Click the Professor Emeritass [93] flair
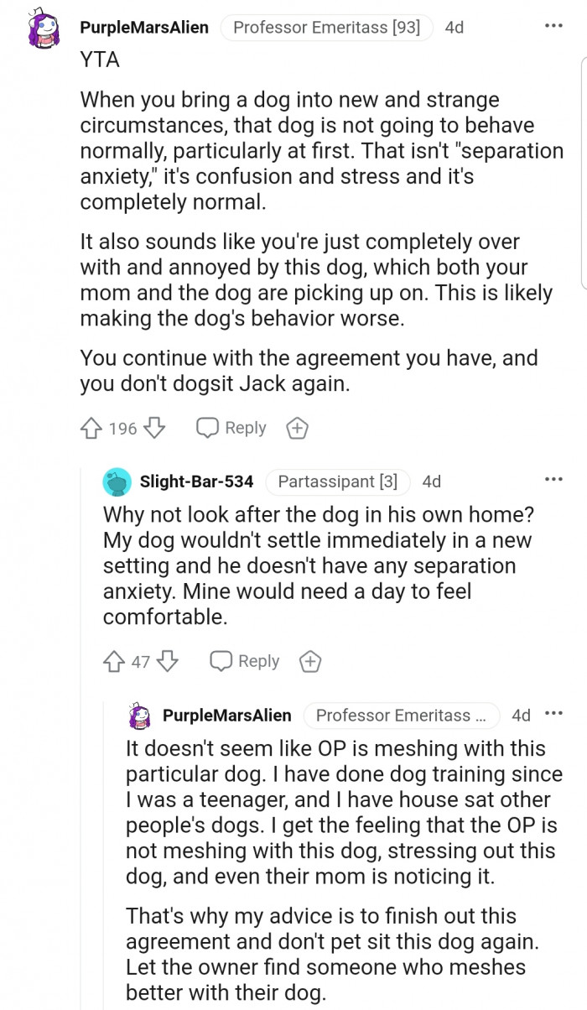Viewport: 587px width, 1010px height. pos(326,28)
